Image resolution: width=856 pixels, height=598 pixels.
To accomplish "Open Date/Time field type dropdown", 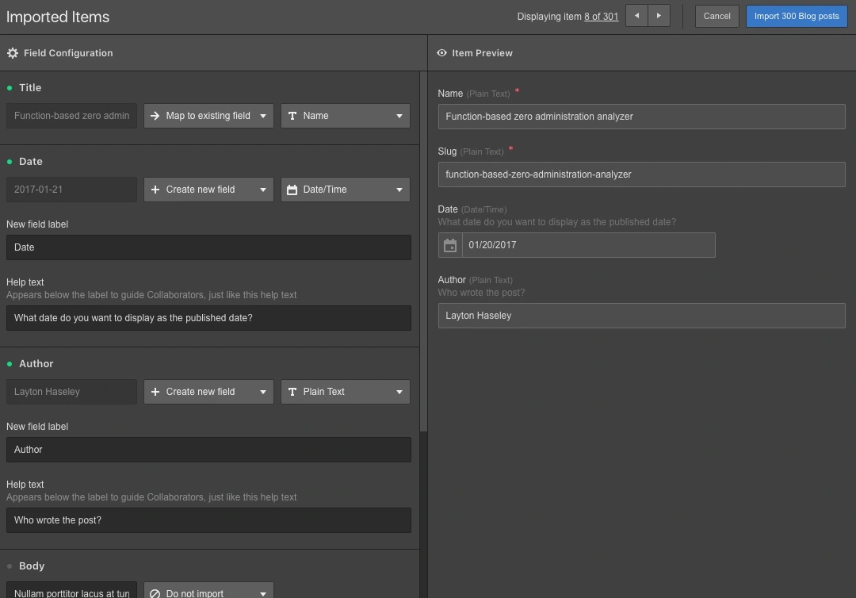I will click(346, 190).
